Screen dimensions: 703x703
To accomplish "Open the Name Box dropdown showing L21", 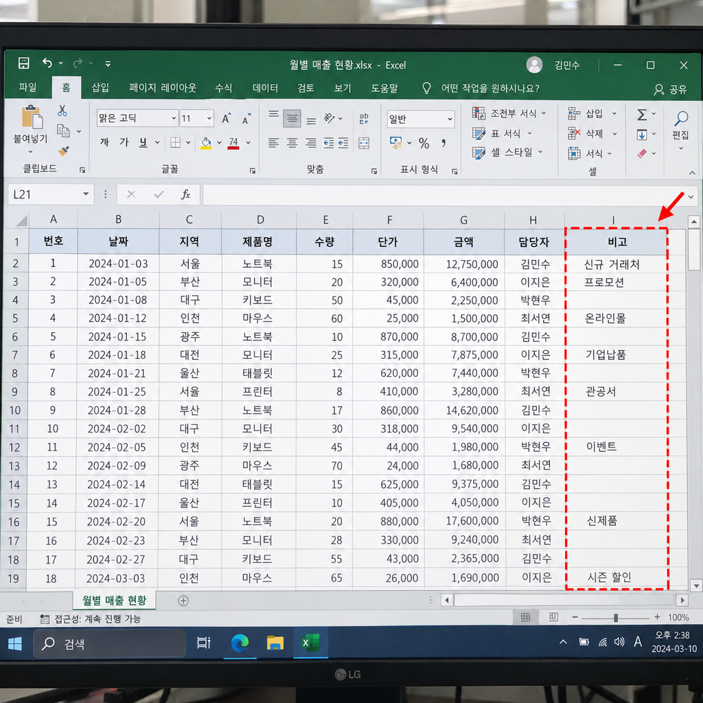I will (86, 194).
